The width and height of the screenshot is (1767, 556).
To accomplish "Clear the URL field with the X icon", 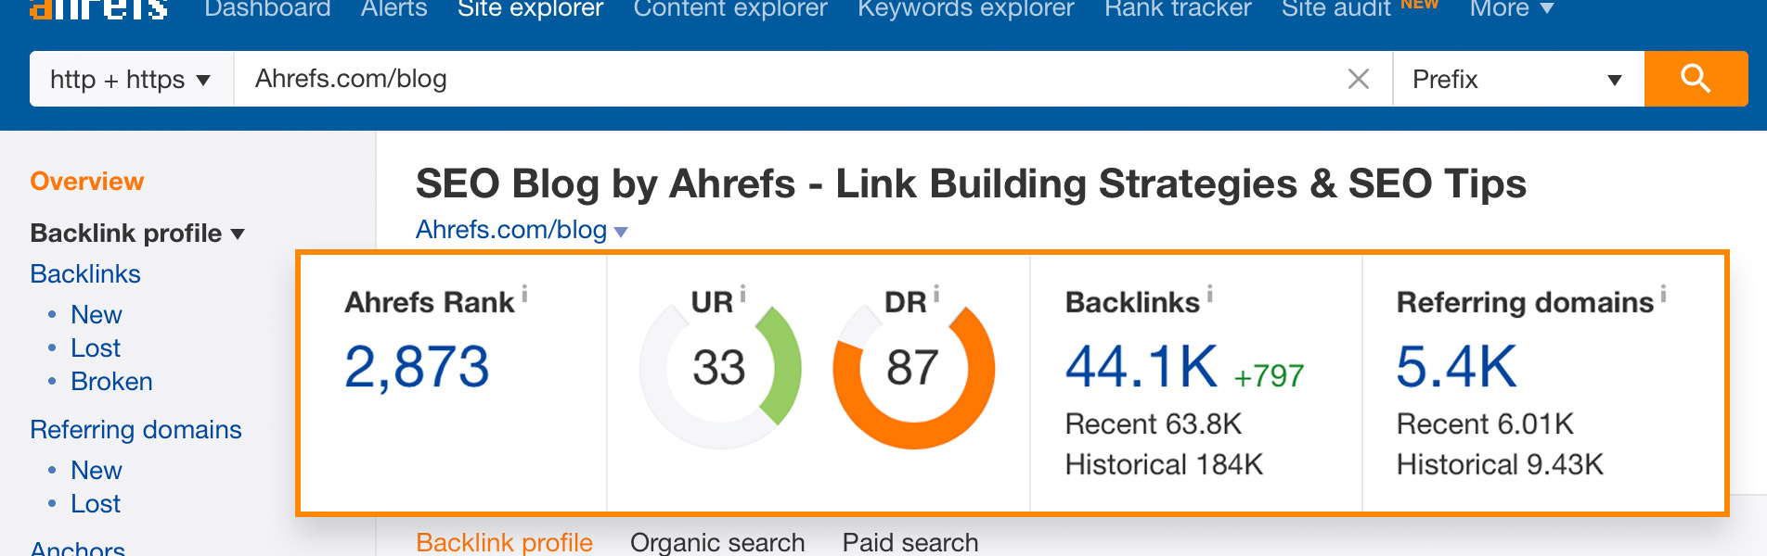I will [x=1359, y=79].
